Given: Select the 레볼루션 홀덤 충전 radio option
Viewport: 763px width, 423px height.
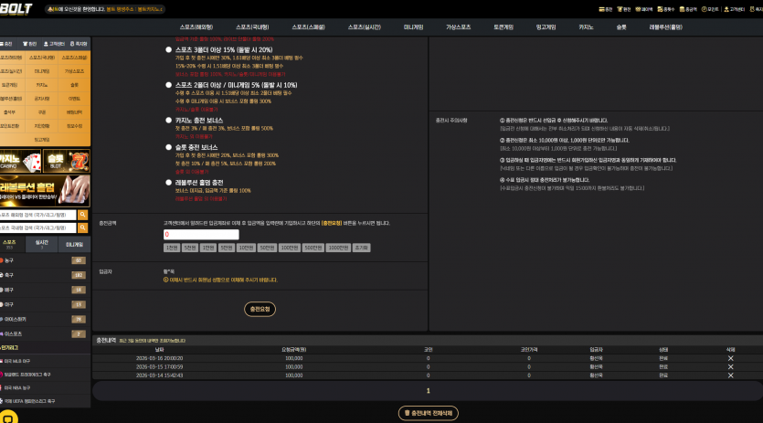Looking at the screenshot, I should (168, 183).
